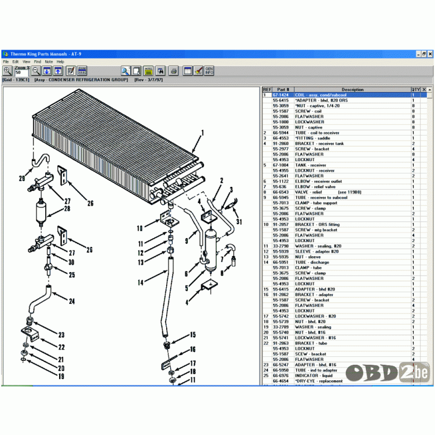Click the X column header
435x435 pixels.
[424, 90]
